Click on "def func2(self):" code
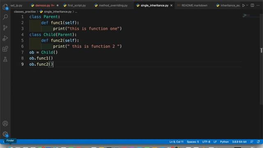This screenshot has width=263, height=148. 60,40
